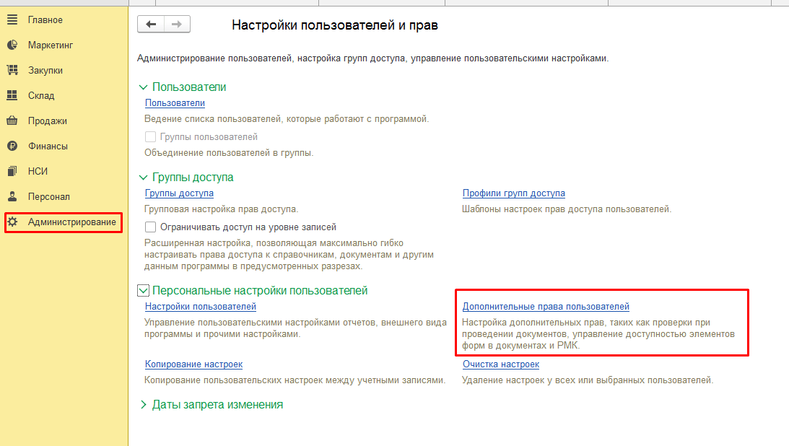Enable the Группы пользователей checkbox
Screen dimensions: 789x446
(x=150, y=137)
